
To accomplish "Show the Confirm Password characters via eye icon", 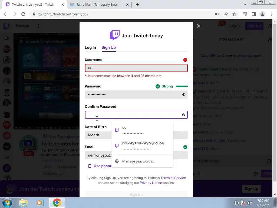I will [184, 115].
